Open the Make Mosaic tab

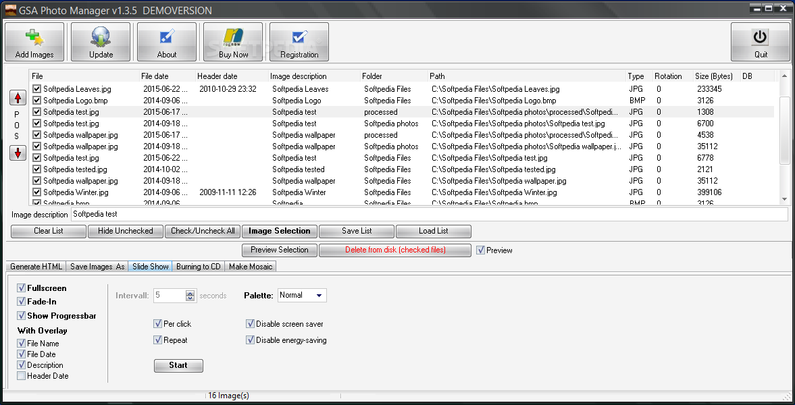tap(251, 267)
